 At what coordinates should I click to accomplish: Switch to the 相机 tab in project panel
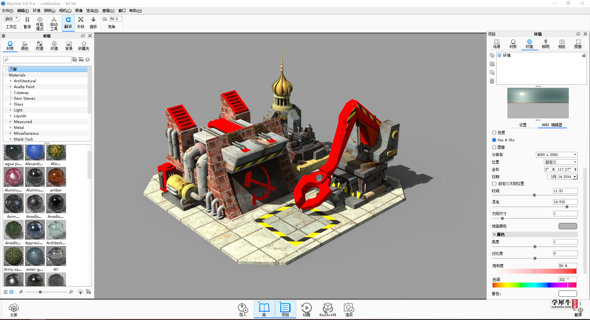click(x=562, y=44)
